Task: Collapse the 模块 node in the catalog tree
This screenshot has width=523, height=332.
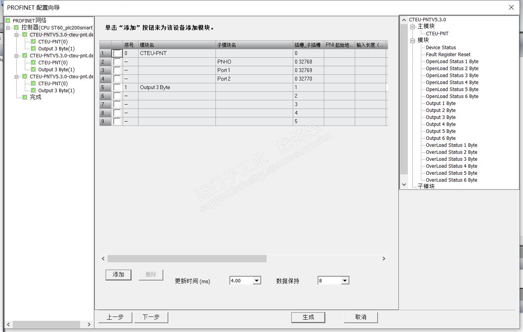Action: tap(413, 40)
